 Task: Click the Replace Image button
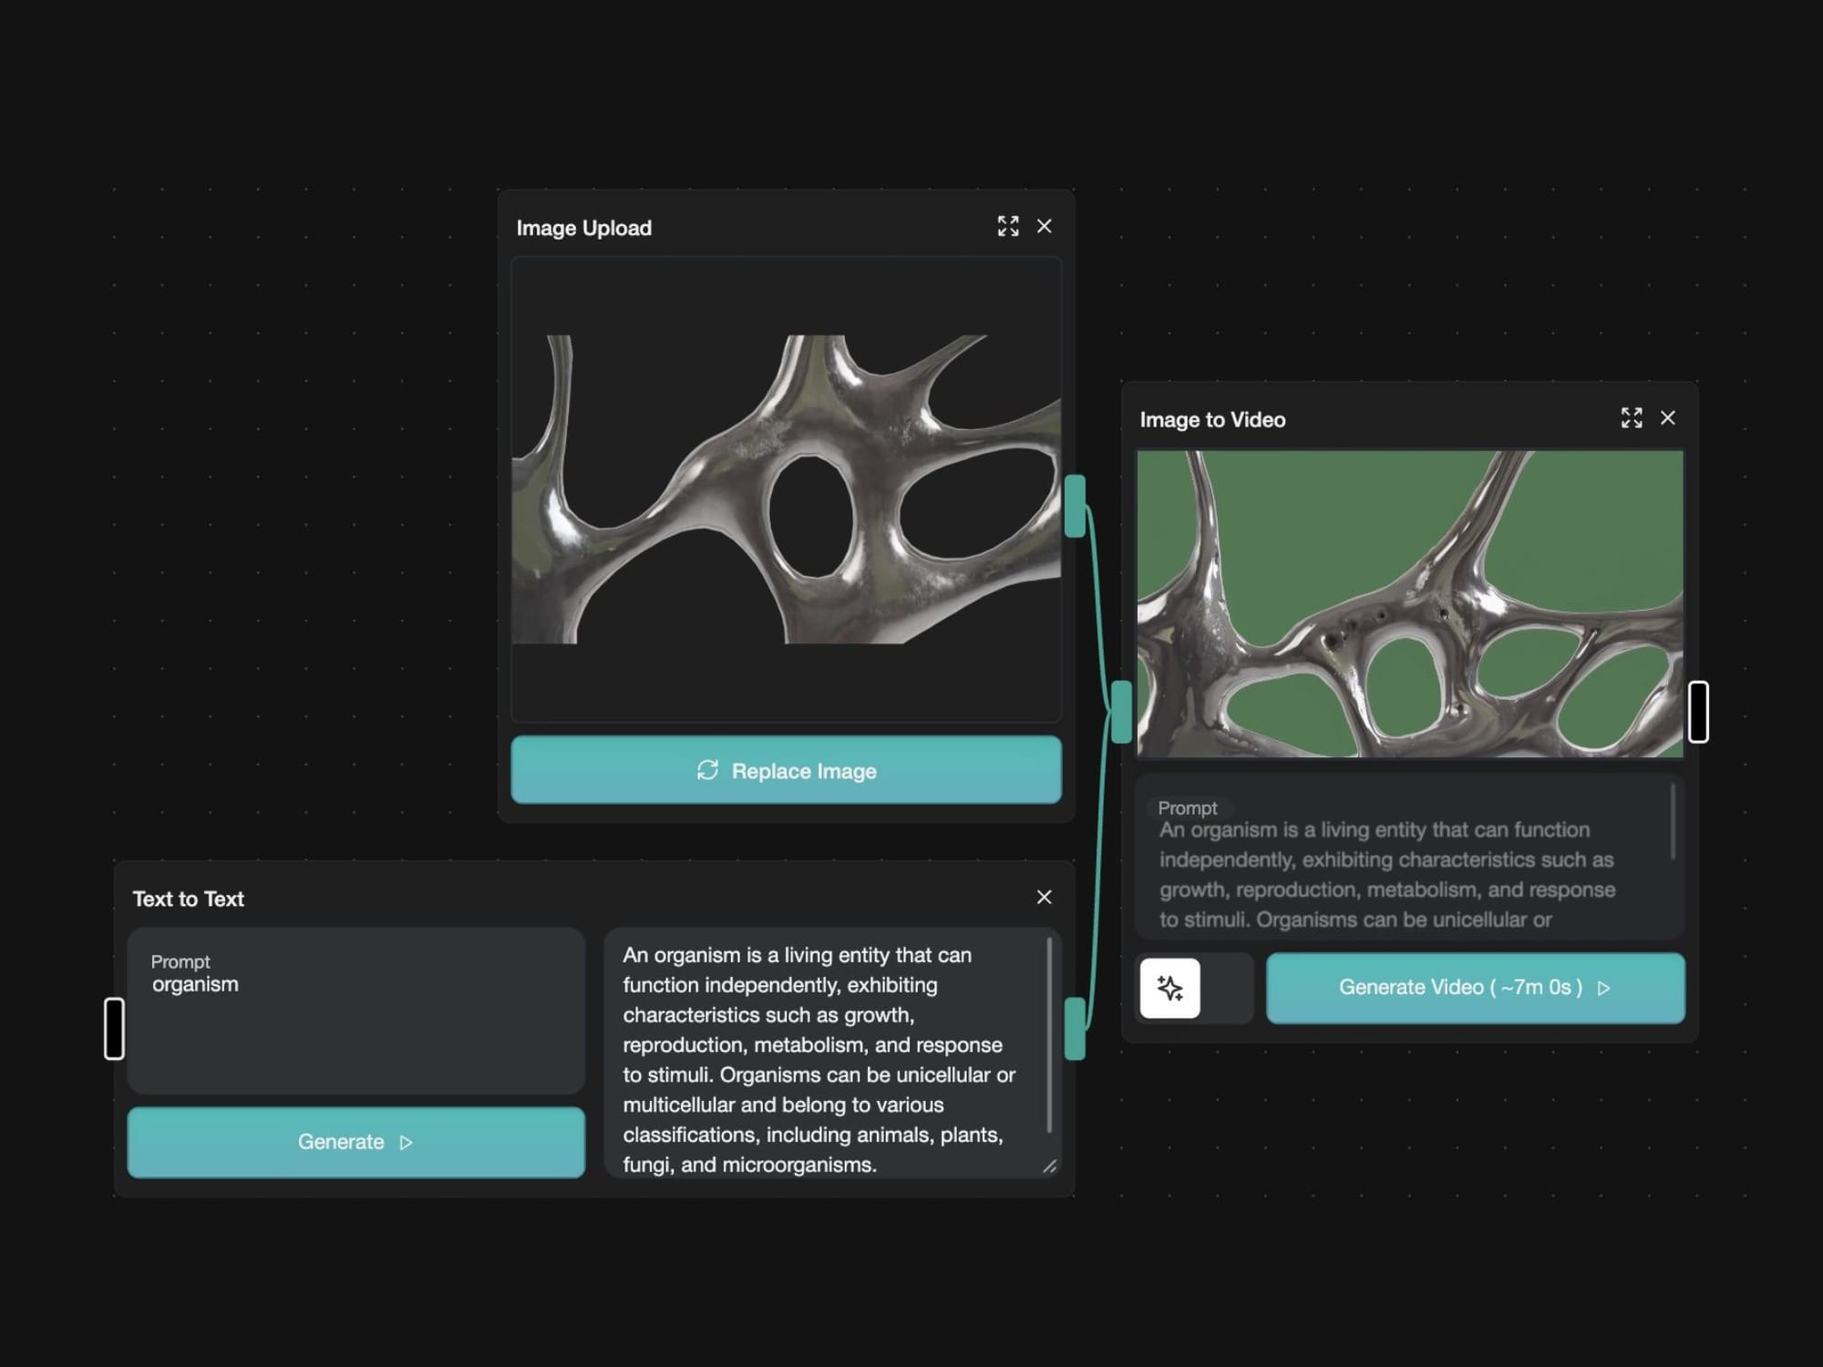tap(786, 770)
